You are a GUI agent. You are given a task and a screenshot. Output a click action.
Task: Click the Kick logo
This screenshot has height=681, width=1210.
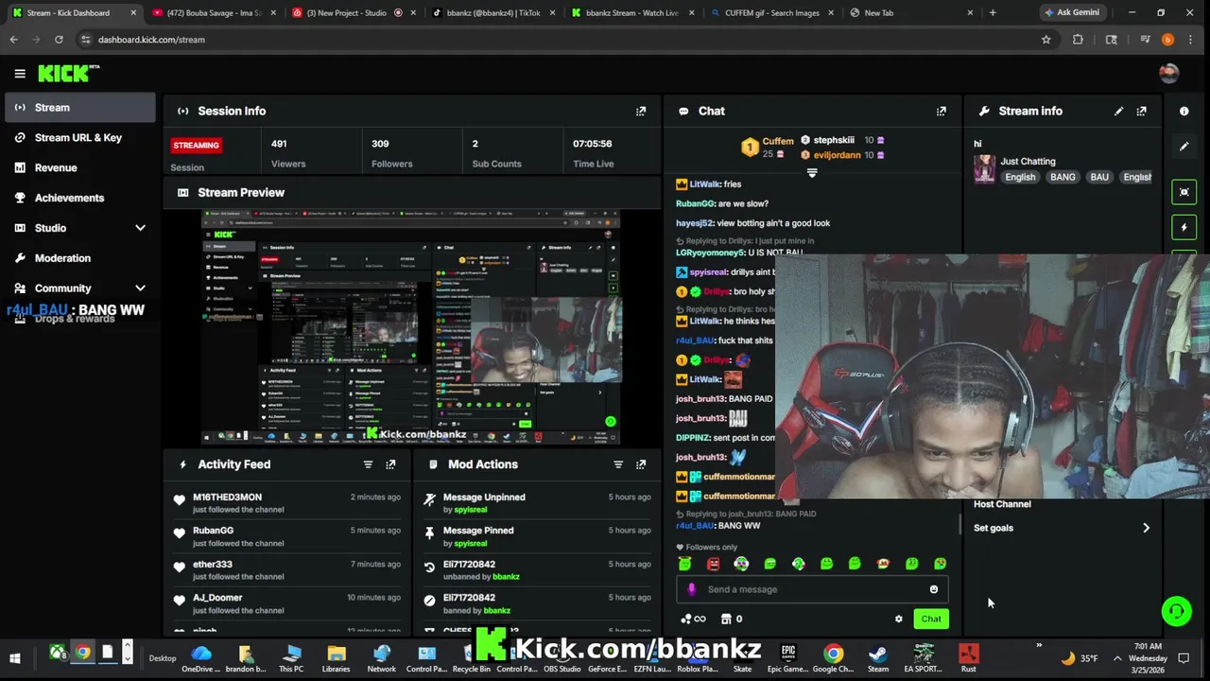click(x=68, y=73)
